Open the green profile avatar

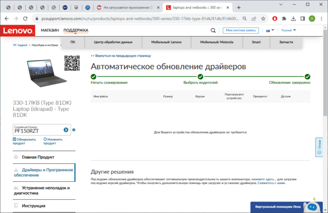coord(312,19)
